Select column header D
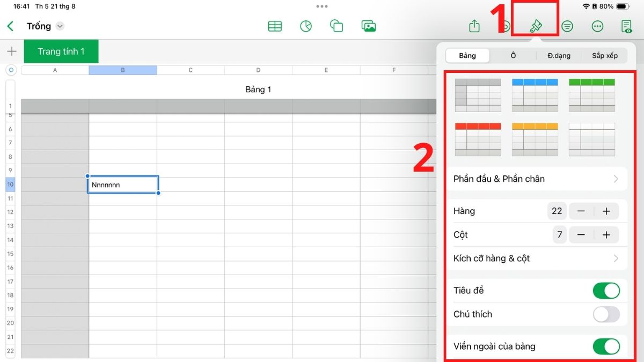The width and height of the screenshot is (644, 362). click(x=258, y=70)
